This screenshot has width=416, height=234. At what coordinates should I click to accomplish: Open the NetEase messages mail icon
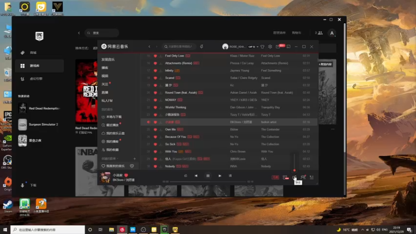[x=278, y=47]
